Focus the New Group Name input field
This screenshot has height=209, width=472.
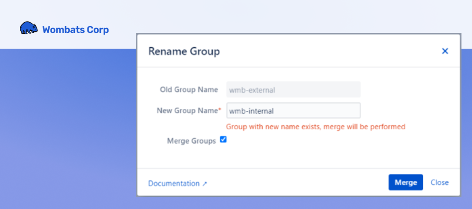pos(316,111)
